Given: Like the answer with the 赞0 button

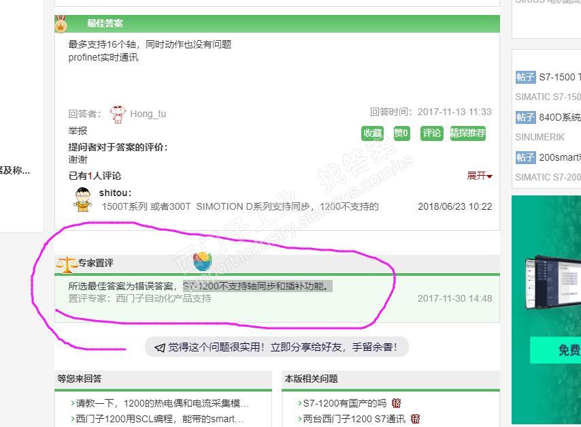Looking at the screenshot, I should tap(401, 133).
